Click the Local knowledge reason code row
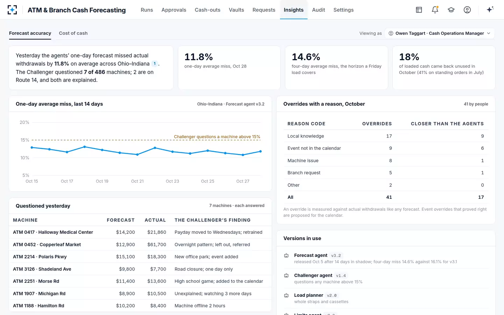Image resolution: width=504 pixels, height=315 pixels. coord(386,136)
